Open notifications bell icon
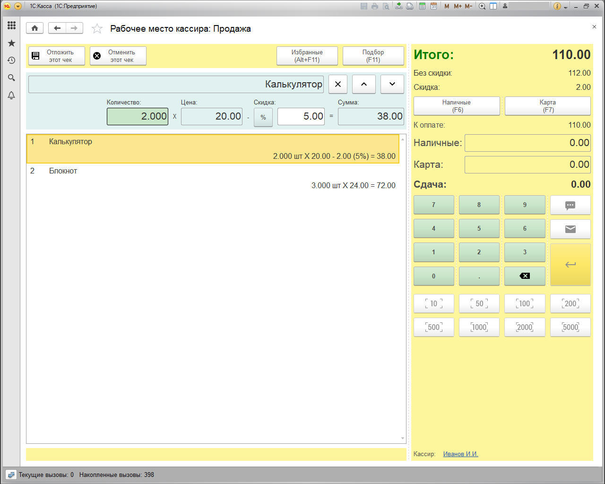Image resolution: width=605 pixels, height=484 pixels. pos(11,95)
